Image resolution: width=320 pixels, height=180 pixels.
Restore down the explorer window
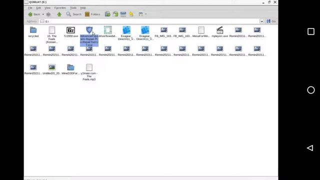tap(269, 2)
